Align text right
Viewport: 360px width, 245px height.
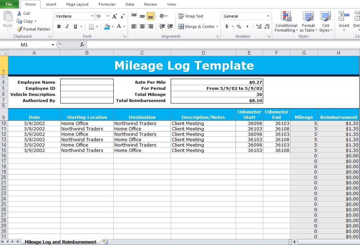pos(150,27)
